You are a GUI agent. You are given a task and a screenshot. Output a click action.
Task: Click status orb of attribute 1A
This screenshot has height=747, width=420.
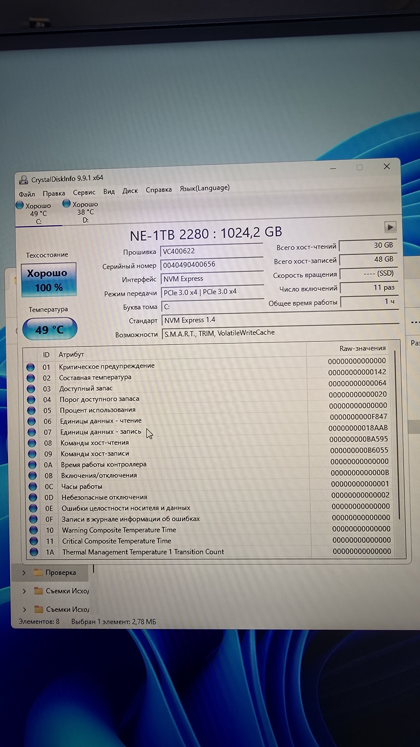click(x=34, y=552)
